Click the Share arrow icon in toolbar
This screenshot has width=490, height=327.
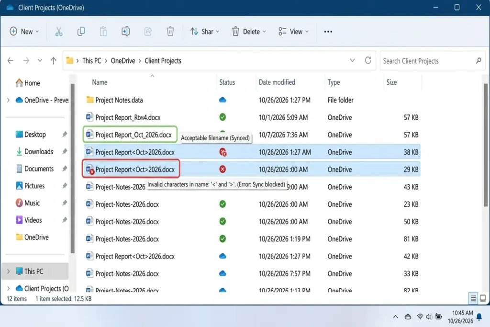point(148,32)
